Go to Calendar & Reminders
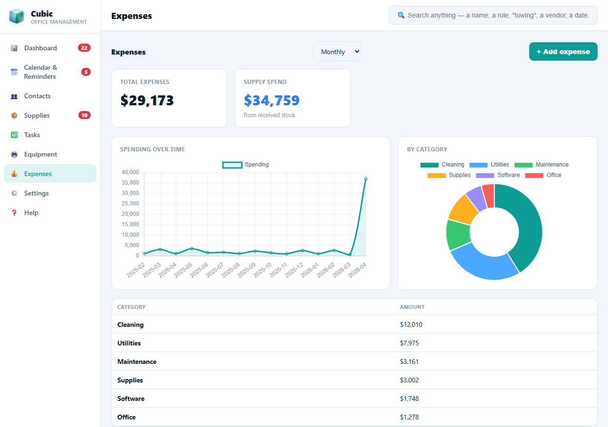The height and width of the screenshot is (427, 608). click(x=50, y=72)
